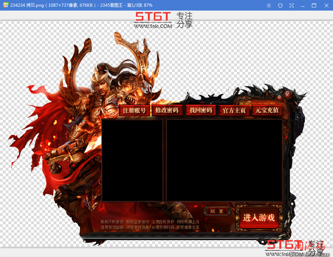
Task: Click the launcher's red minimize button
Action: point(279,98)
